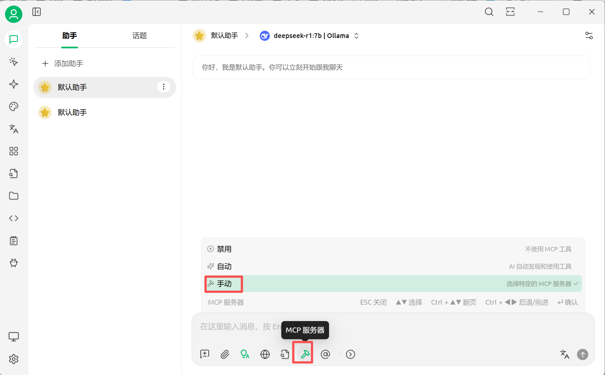Open knowledge base icon in input toolbar
605x375 pixels.
coord(285,354)
